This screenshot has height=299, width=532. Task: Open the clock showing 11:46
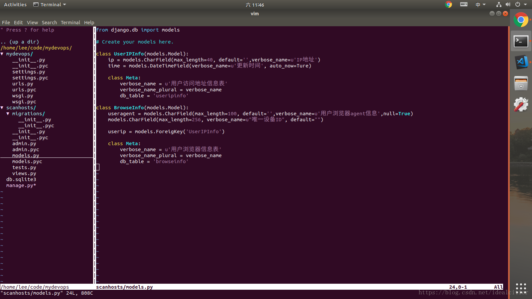(x=255, y=5)
